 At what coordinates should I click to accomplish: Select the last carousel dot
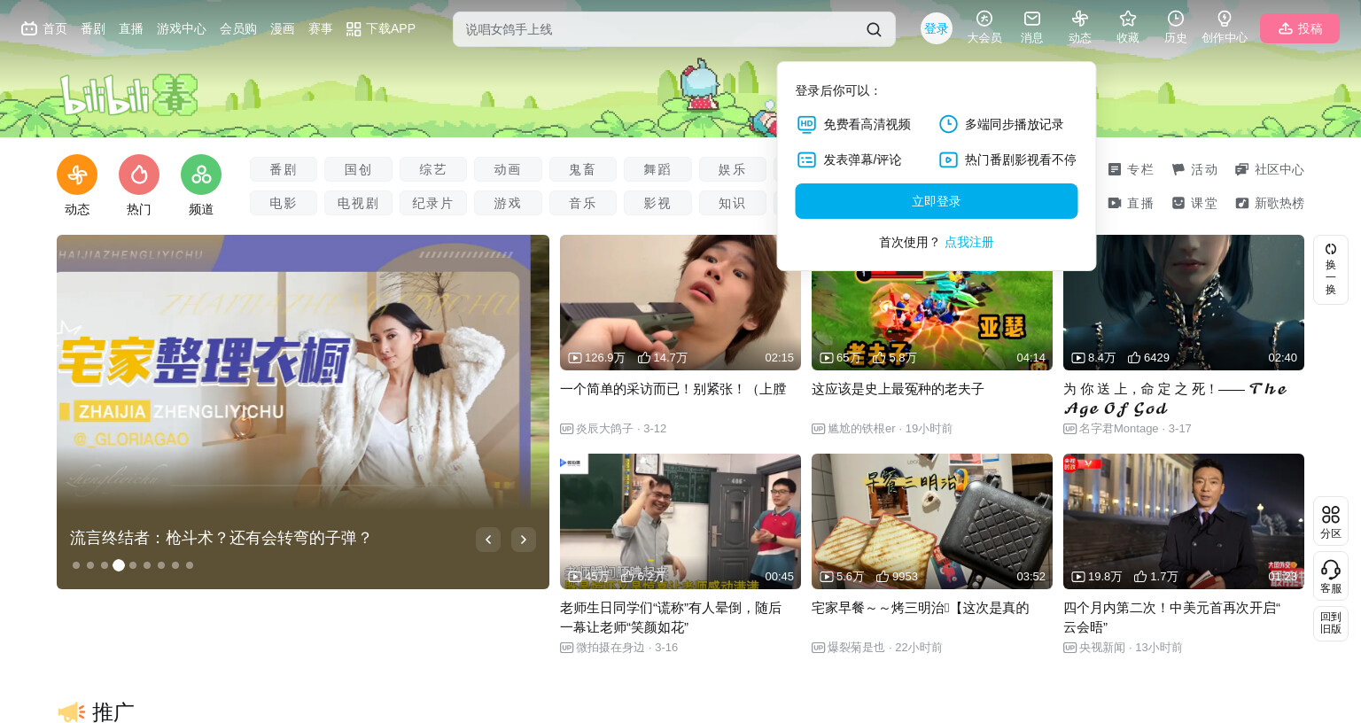pyautogui.click(x=190, y=565)
